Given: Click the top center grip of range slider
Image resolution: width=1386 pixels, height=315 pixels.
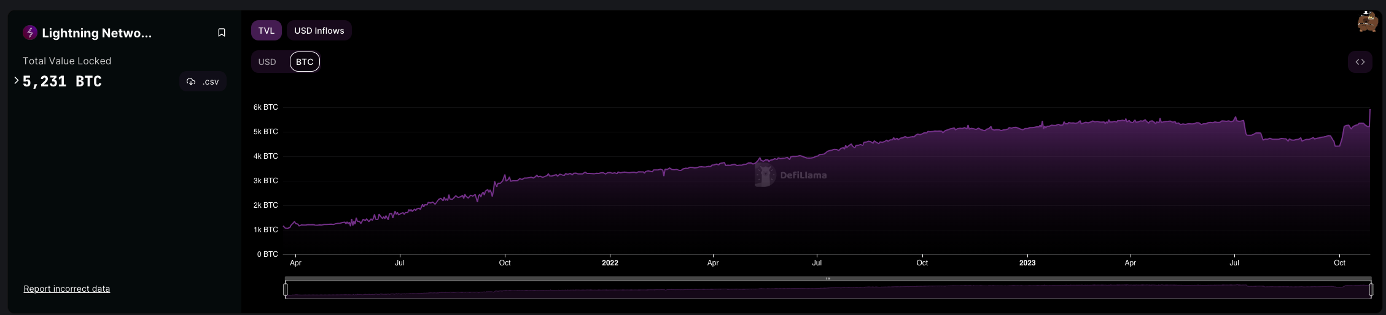Looking at the screenshot, I should (828, 279).
